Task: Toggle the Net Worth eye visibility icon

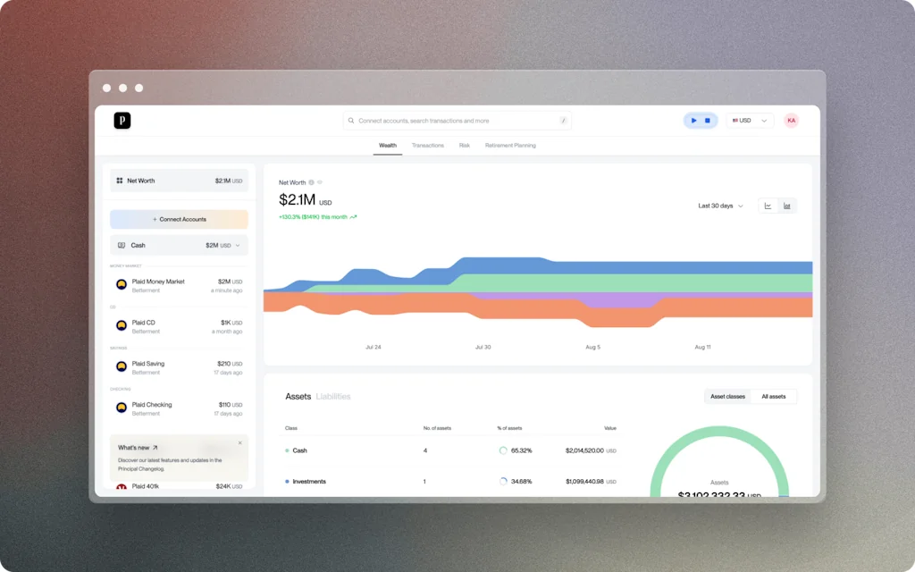Action: [x=320, y=182]
